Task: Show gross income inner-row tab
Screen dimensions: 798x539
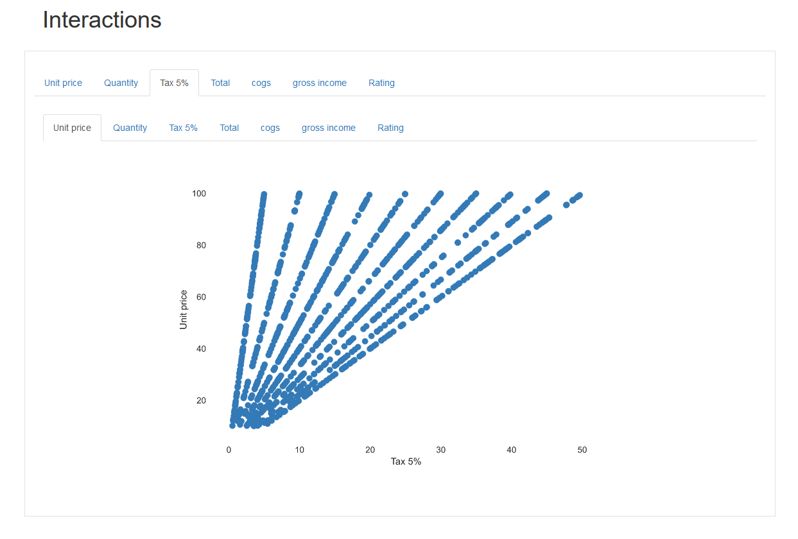Action: [x=328, y=128]
